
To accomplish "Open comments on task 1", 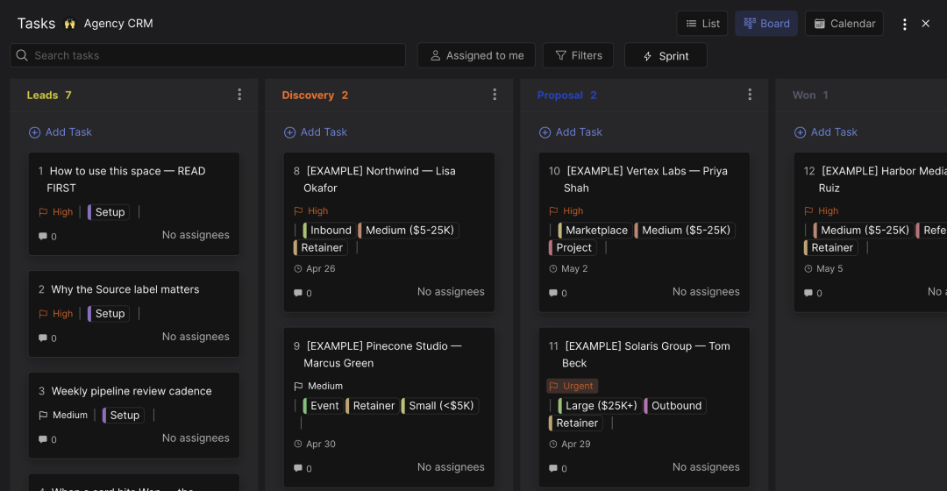I will (47, 237).
